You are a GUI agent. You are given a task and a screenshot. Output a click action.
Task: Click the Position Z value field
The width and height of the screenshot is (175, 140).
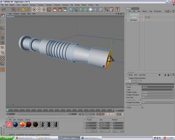click(x=91, y=128)
